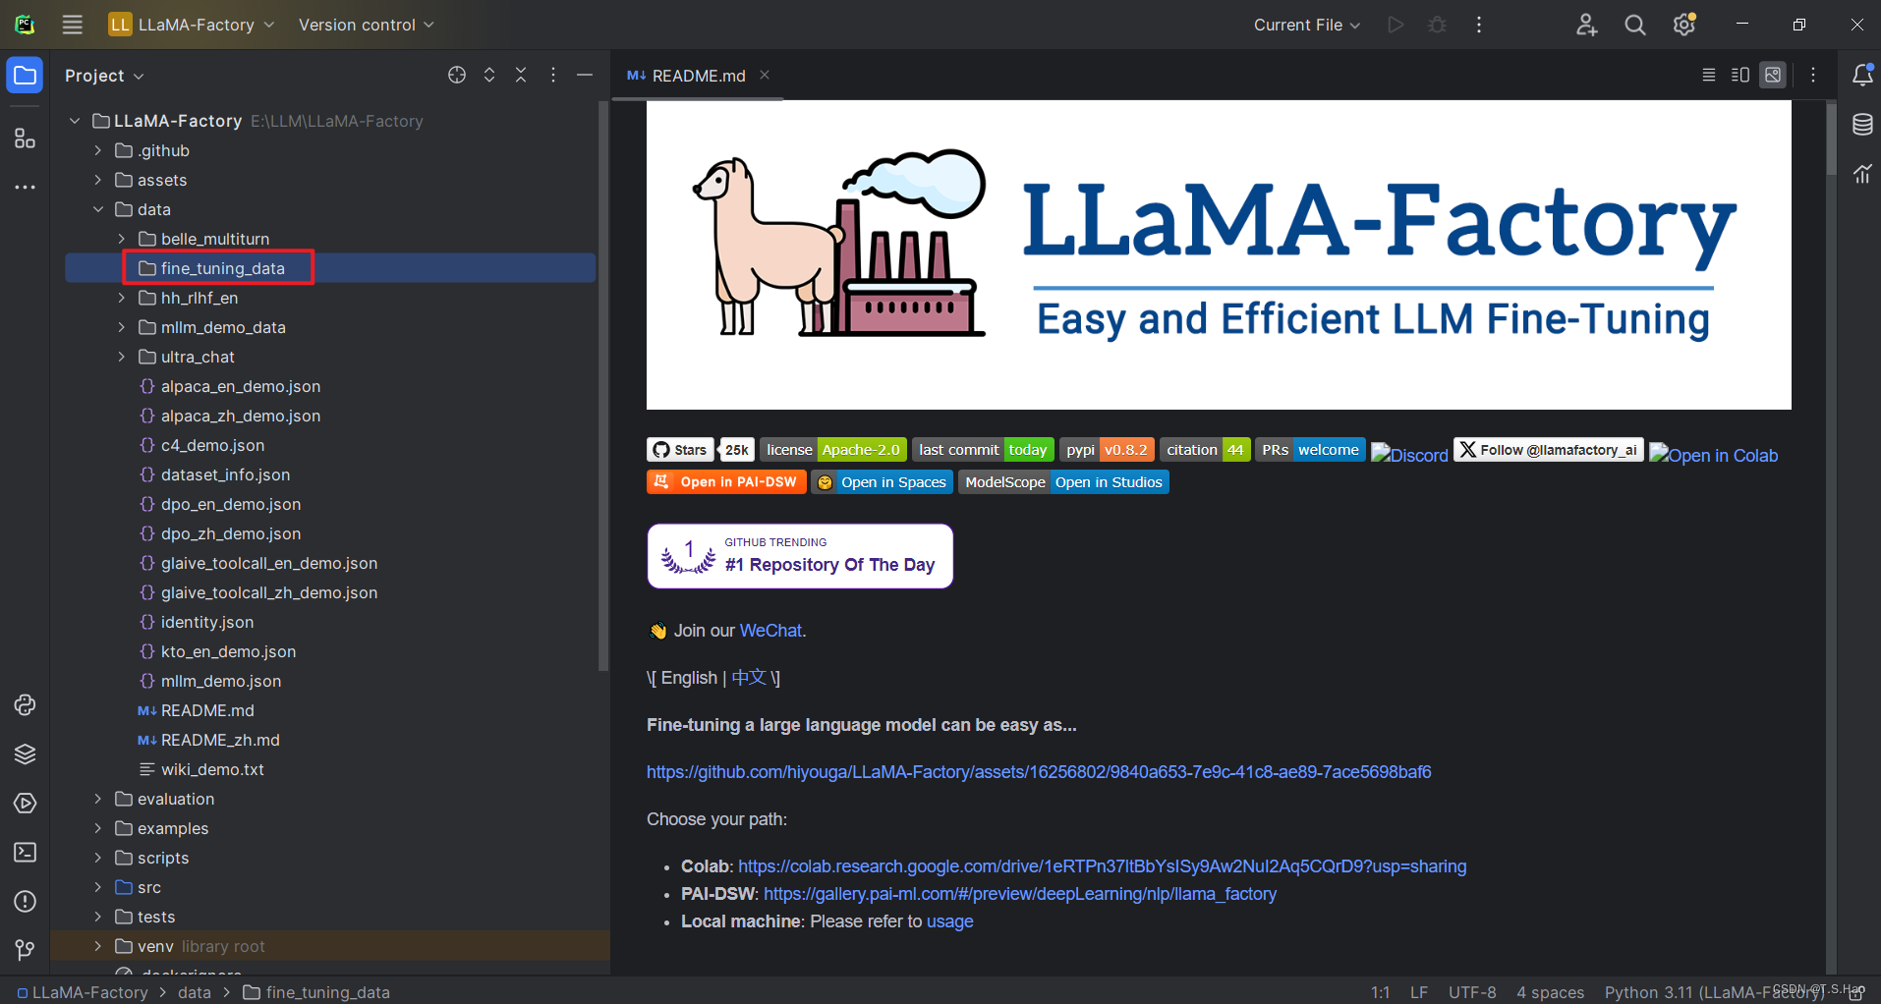Image resolution: width=1881 pixels, height=1004 pixels.
Task: Open the Database tool window
Action: coord(1862,125)
